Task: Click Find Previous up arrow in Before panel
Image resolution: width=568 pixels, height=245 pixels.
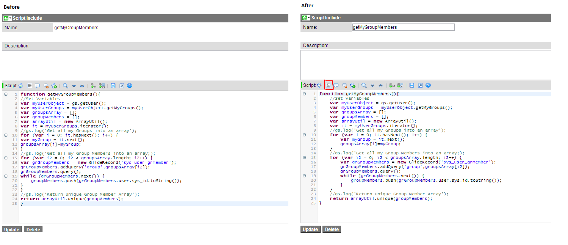Action: 82,86
